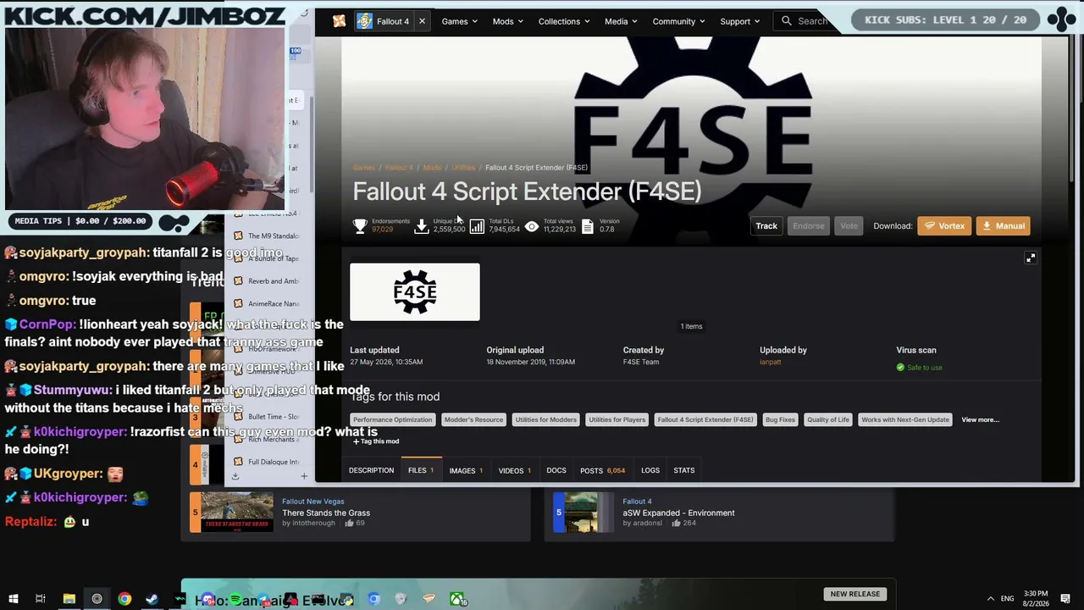Select Full Dialogue bookmark in sidebar
This screenshot has height=610, width=1084.
click(266, 462)
